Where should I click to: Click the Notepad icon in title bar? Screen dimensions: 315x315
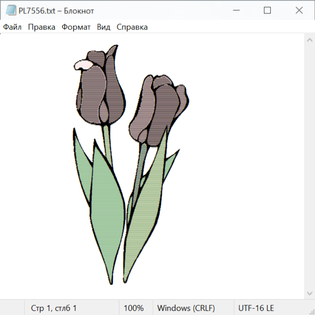click(11, 10)
